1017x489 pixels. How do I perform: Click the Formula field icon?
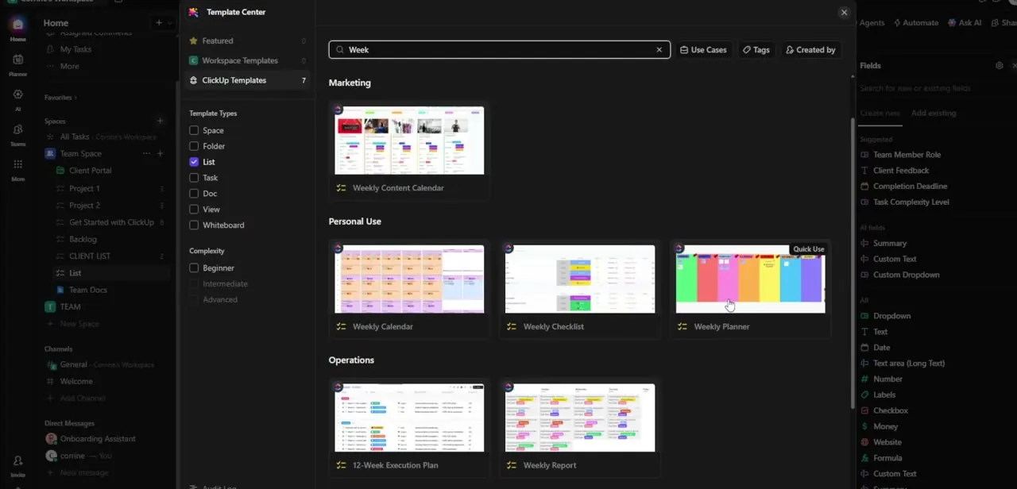[x=865, y=458]
